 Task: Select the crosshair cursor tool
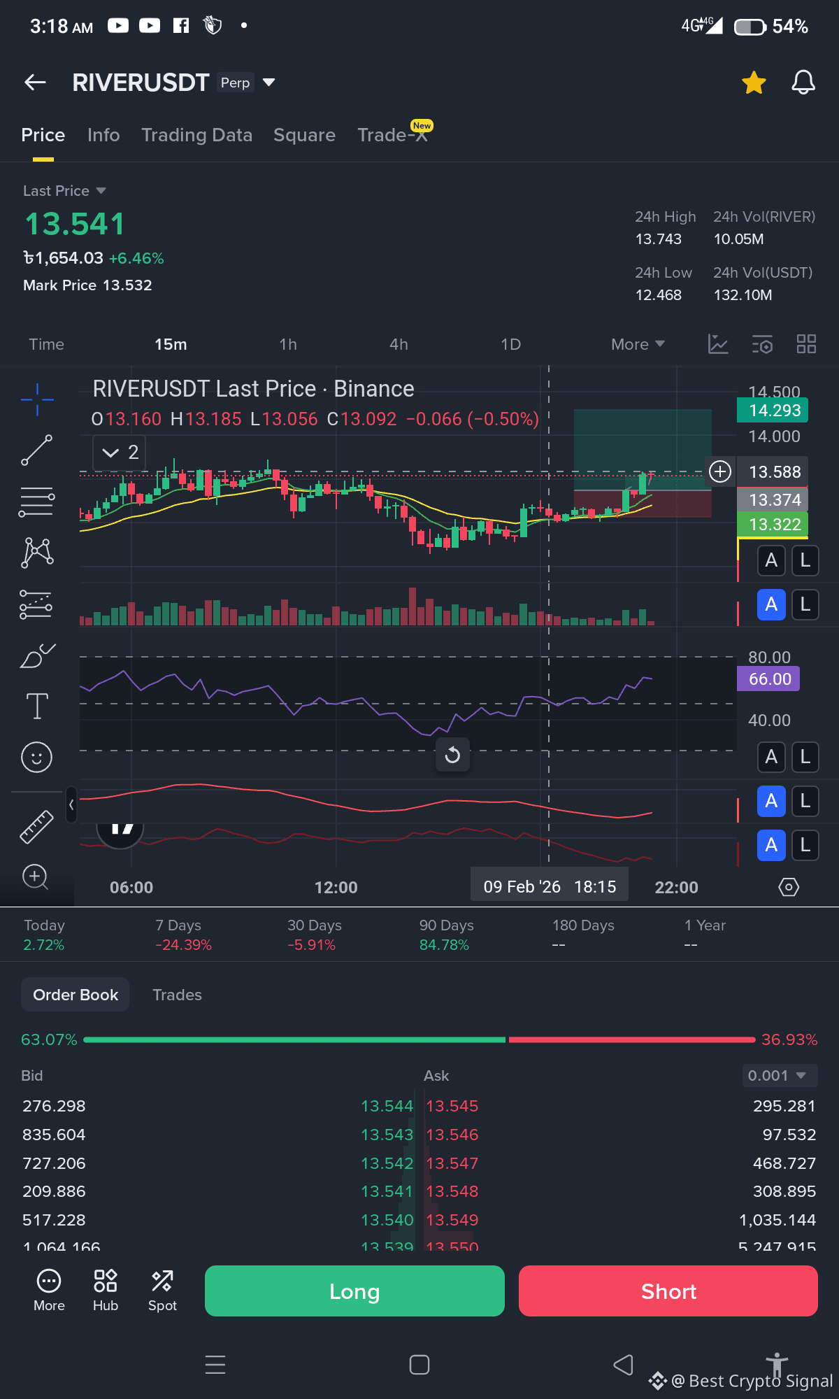pyautogui.click(x=37, y=399)
